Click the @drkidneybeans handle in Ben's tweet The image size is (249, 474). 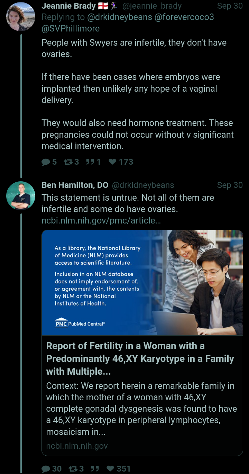(x=142, y=185)
